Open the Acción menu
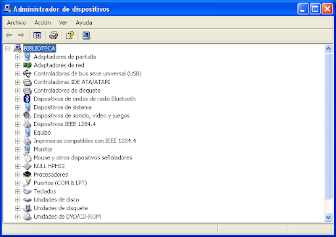 click(x=43, y=23)
